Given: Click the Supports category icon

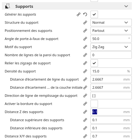Looking at the screenshot, I should 8,6.
